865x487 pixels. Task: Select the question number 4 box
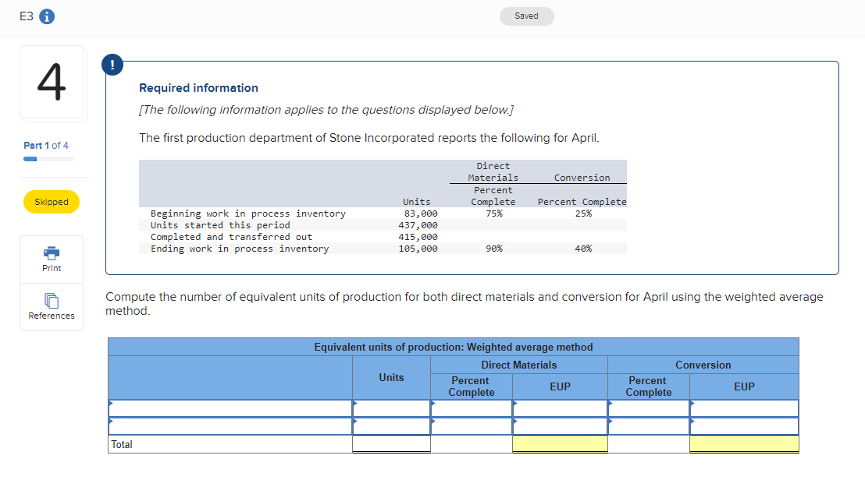tap(52, 84)
